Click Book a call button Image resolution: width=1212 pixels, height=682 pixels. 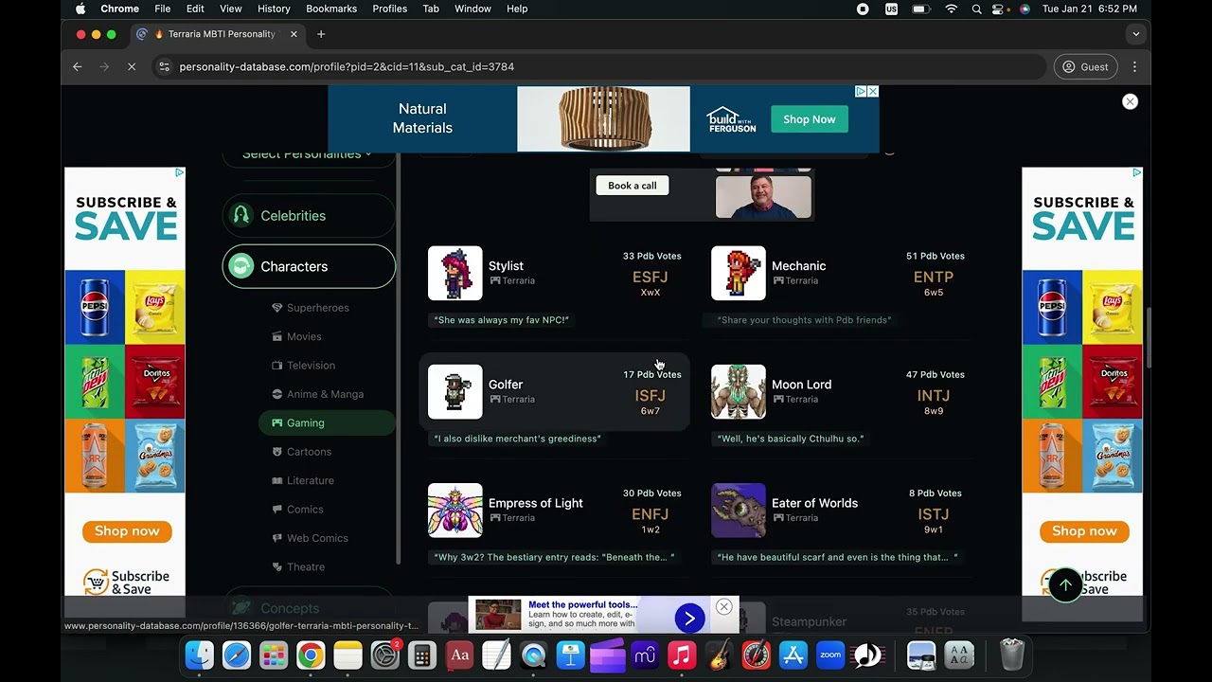[632, 186]
